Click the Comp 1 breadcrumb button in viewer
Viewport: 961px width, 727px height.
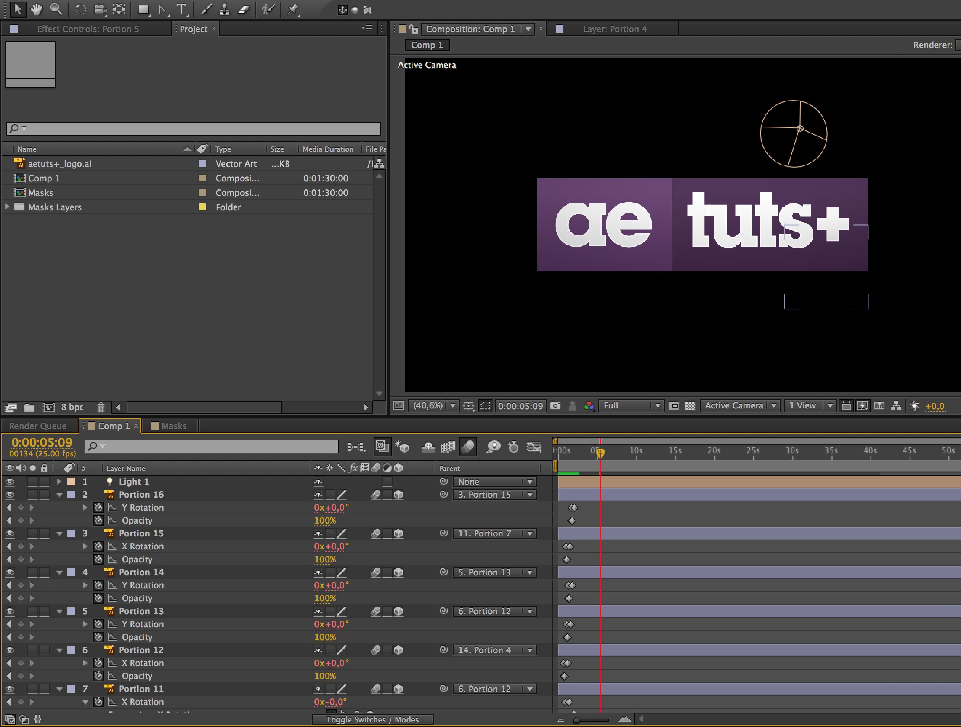[x=427, y=45]
